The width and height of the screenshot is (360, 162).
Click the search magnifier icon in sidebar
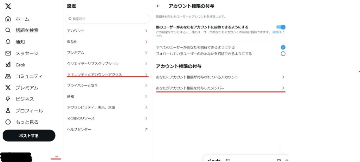(8, 31)
